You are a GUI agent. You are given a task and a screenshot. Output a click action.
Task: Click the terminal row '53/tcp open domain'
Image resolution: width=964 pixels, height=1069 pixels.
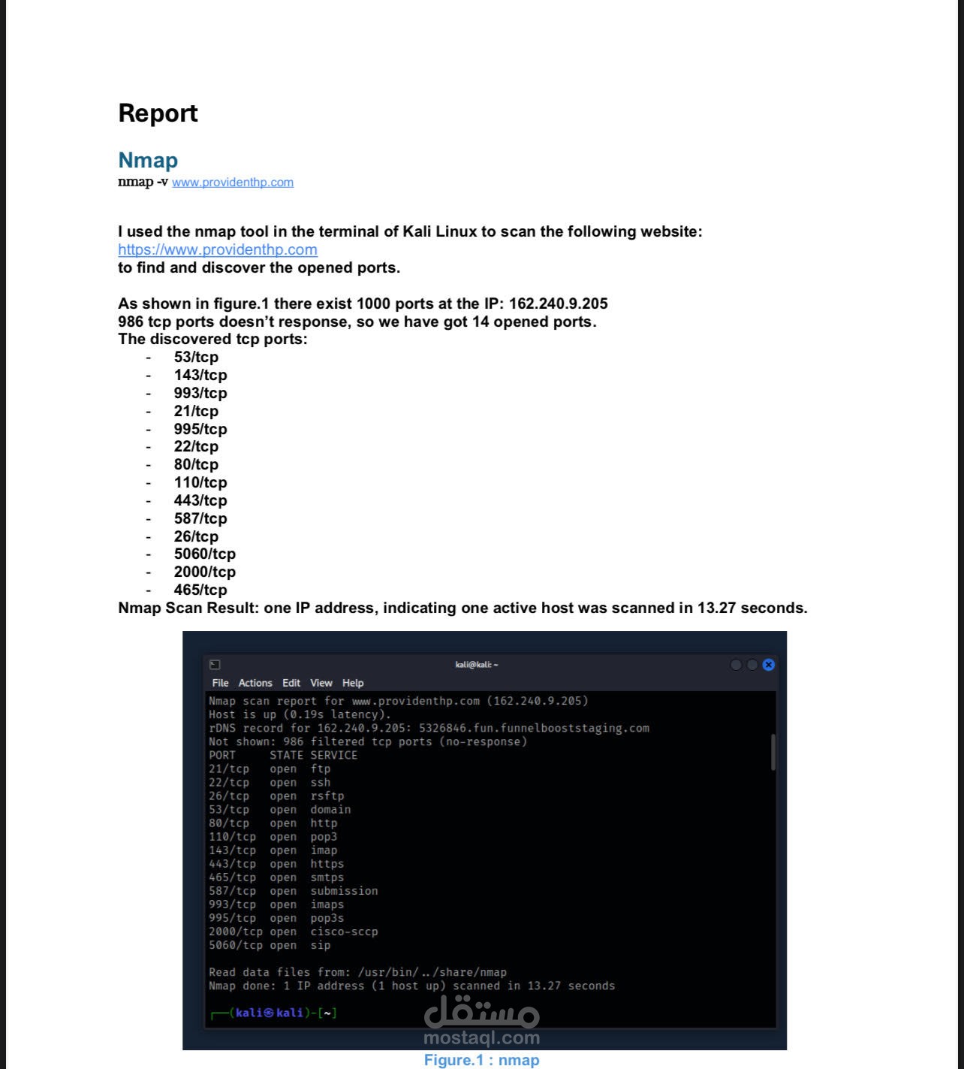click(280, 809)
